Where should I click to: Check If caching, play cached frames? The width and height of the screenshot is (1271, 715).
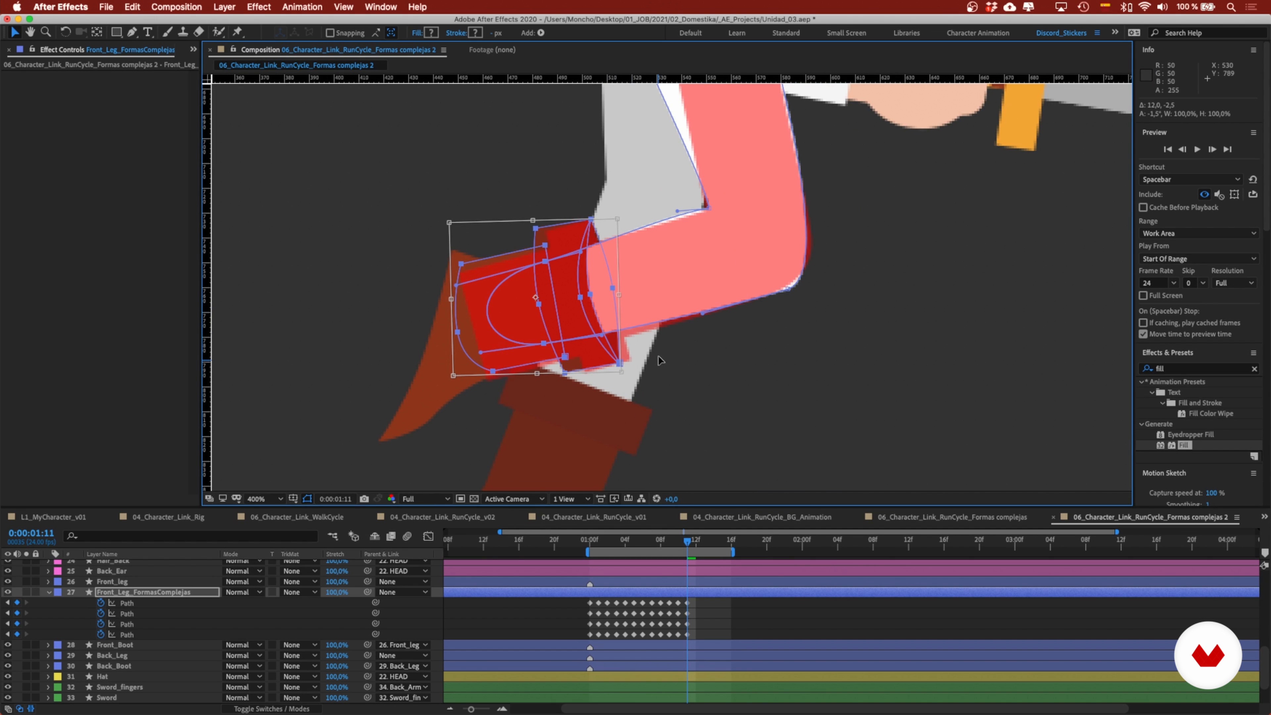click(1143, 323)
